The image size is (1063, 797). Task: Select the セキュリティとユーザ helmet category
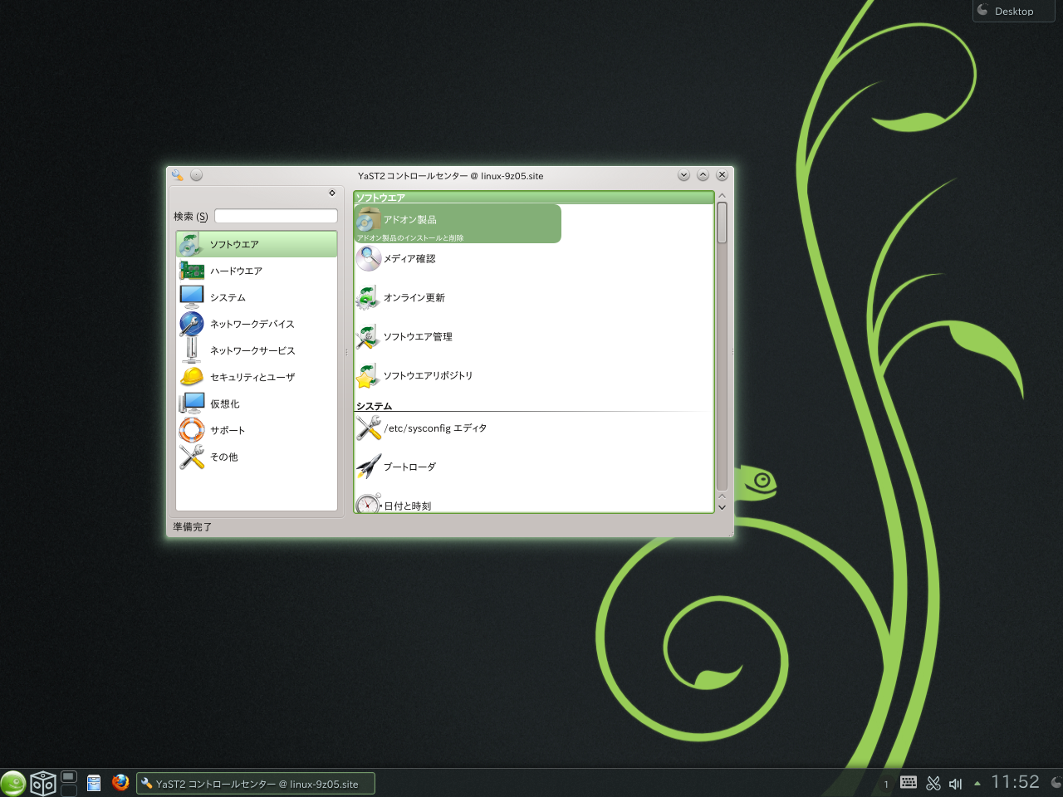tap(257, 377)
